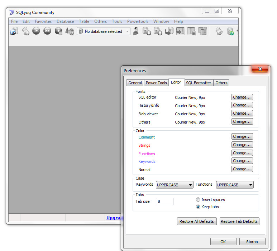Open the Window menu
The image size is (277, 251).
coord(161,21)
